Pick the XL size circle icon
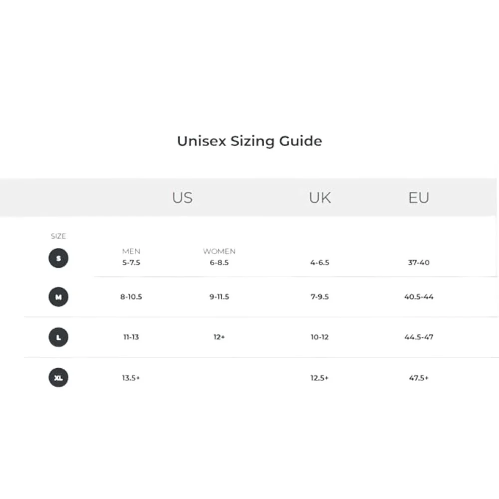499x499 pixels. (58, 377)
